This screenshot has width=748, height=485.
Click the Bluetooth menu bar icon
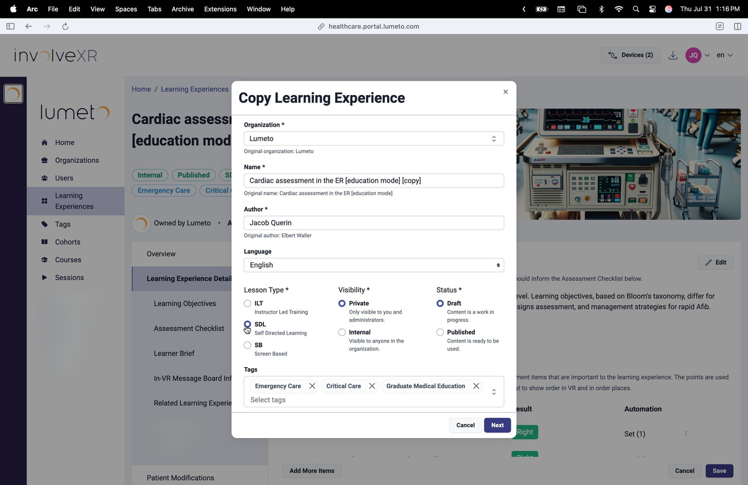coord(601,9)
